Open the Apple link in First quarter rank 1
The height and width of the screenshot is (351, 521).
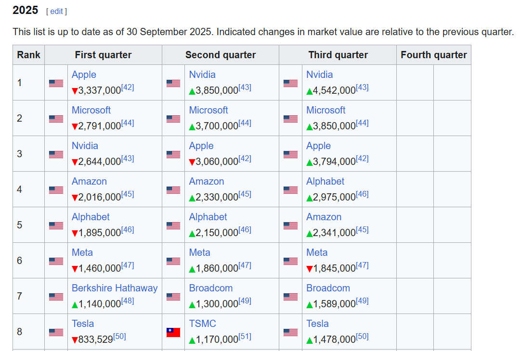click(84, 75)
